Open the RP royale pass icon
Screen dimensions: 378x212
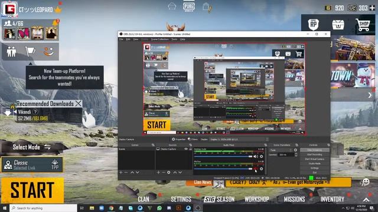[x=313, y=25]
